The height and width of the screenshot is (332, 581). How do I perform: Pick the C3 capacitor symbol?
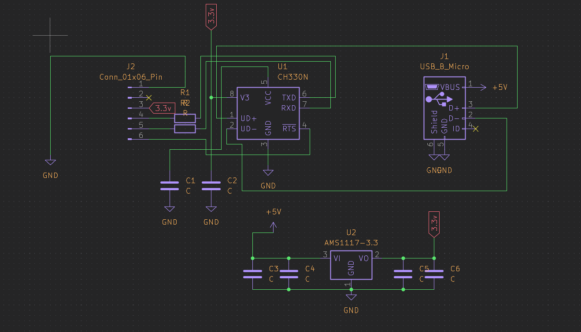(253, 274)
